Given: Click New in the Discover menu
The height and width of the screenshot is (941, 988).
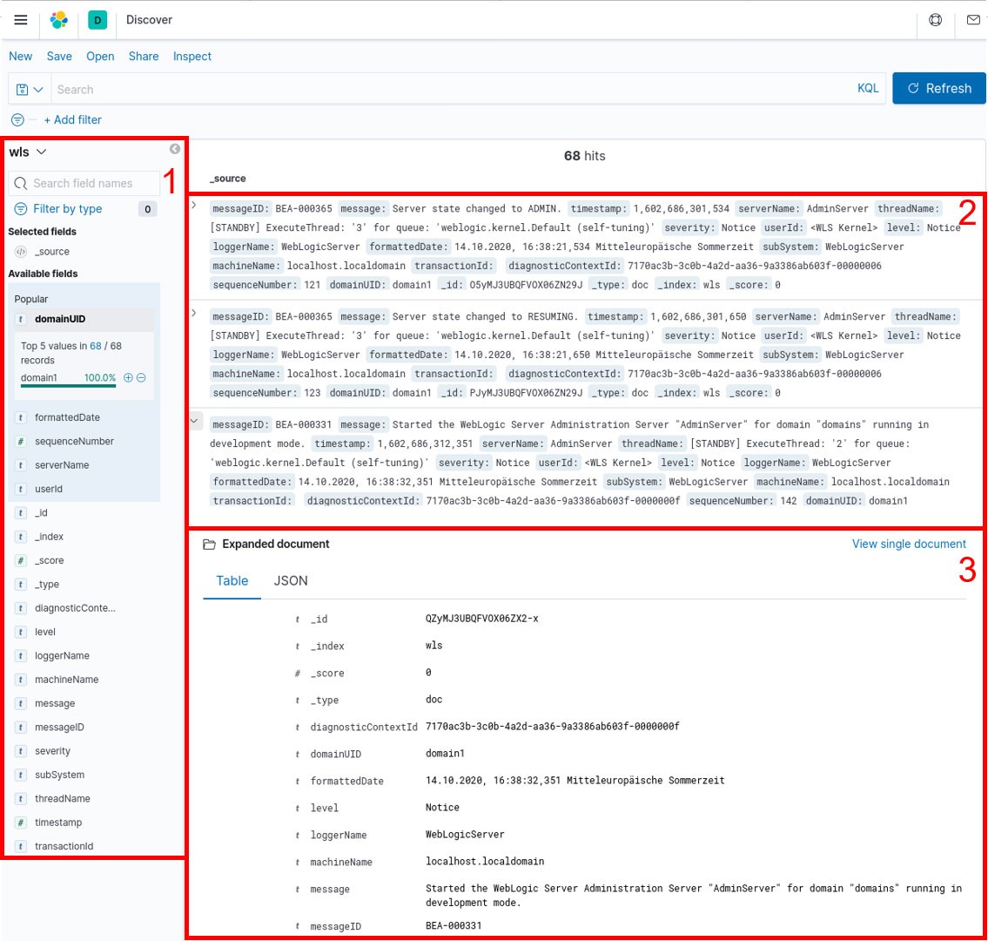Looking at the screenshot, I should 21,56.
